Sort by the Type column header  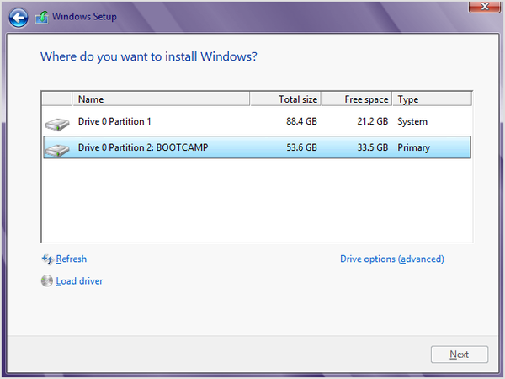(x=433, y=99)
